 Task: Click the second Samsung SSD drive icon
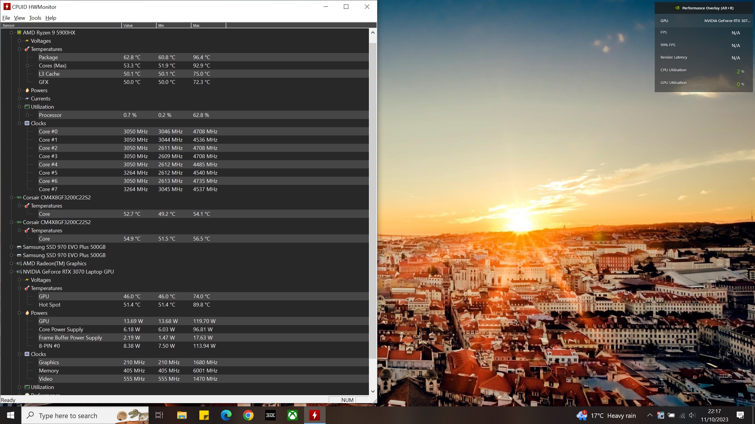click(x=19, y=255)
